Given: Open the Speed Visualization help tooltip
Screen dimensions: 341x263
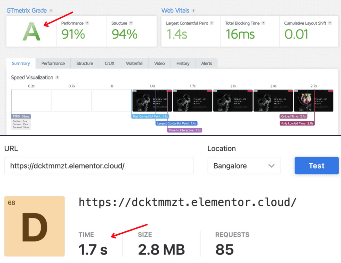Looking at the screenshot, I should point(58,77).
